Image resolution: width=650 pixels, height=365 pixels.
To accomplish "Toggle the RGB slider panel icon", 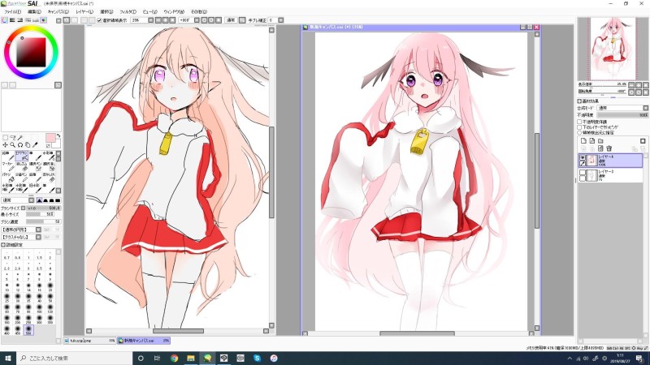I will pyautogui.click(x=12, y=19).
